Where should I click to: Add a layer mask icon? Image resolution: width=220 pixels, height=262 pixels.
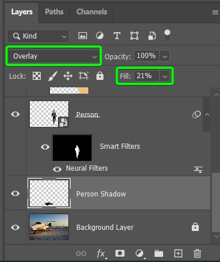click(120, 253)
